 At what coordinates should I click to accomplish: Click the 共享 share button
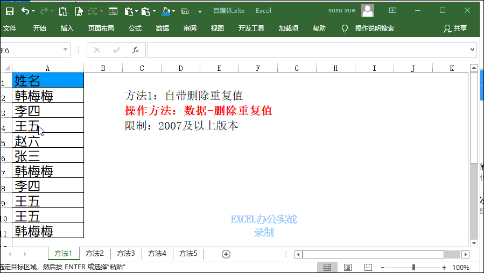pos(455,28)
